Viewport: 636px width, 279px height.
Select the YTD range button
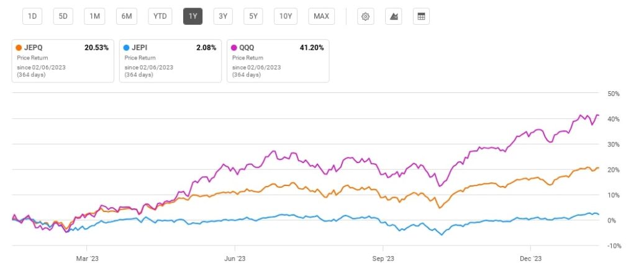(160, 17)
